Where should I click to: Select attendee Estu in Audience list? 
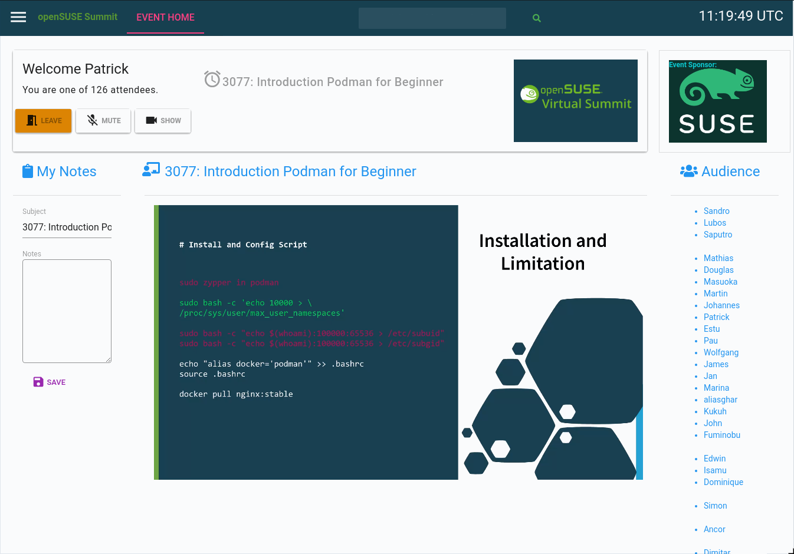[712, 329]
